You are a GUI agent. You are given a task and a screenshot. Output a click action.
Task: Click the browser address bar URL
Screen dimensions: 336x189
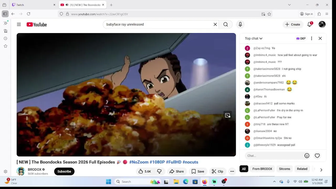click(x=99, y=14)
